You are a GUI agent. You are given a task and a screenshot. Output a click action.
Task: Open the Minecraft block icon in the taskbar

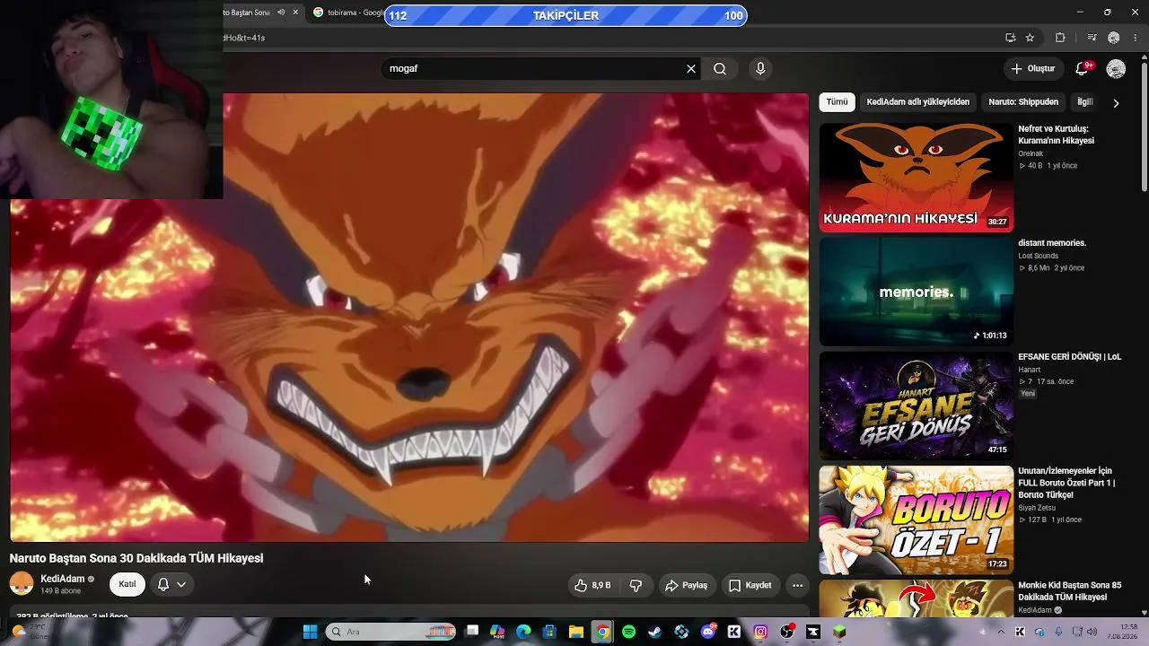click(839, 632)
